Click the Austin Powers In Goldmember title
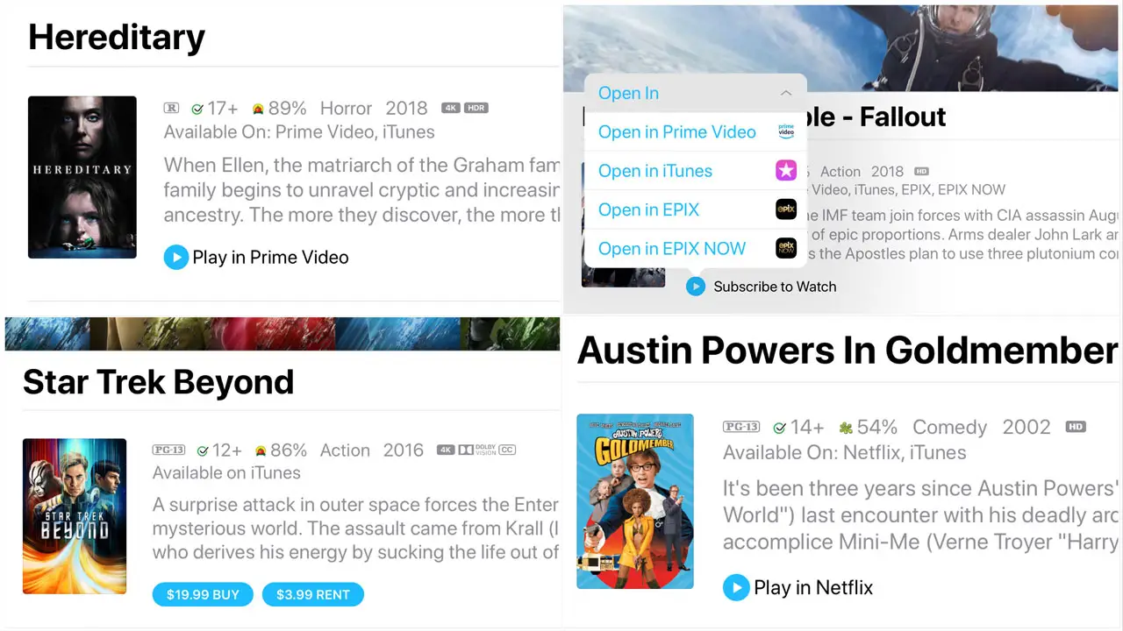The image size is (1123, 631). click(847, 351)
